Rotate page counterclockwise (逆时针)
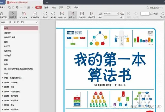The width and height of the screenshot is (165, 112). tap(53, 15)
